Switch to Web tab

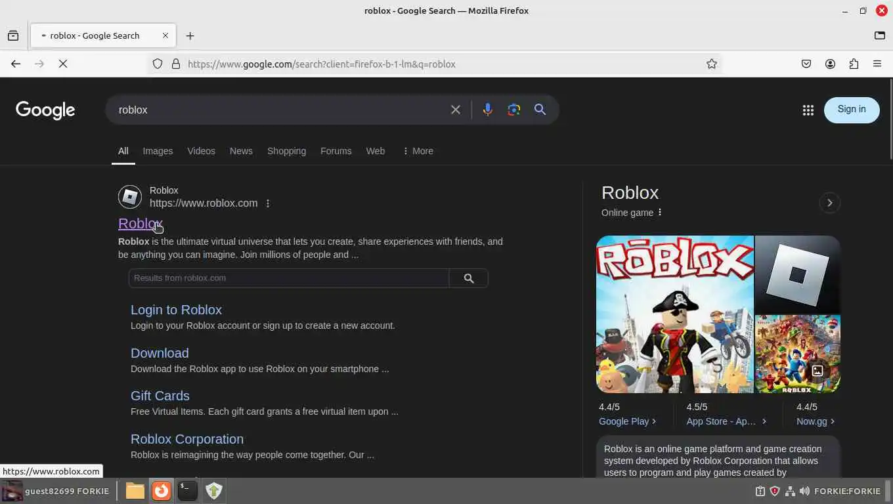click(375, 151)
